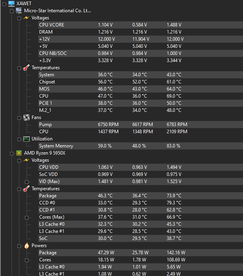Select the +5V row
Viewport: 243px width, 276px height.
(141, 46)
